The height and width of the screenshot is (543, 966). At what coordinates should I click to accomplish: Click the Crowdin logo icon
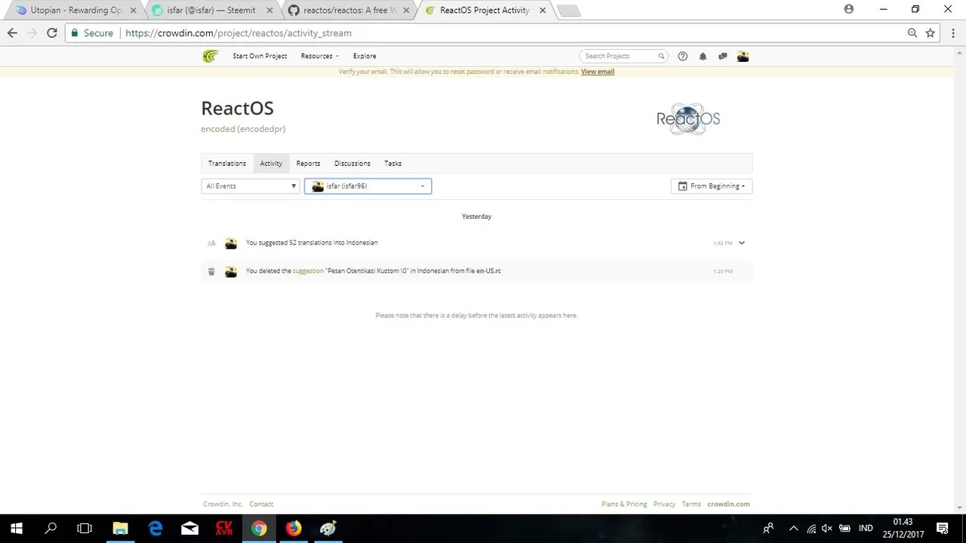click(211, 56)
